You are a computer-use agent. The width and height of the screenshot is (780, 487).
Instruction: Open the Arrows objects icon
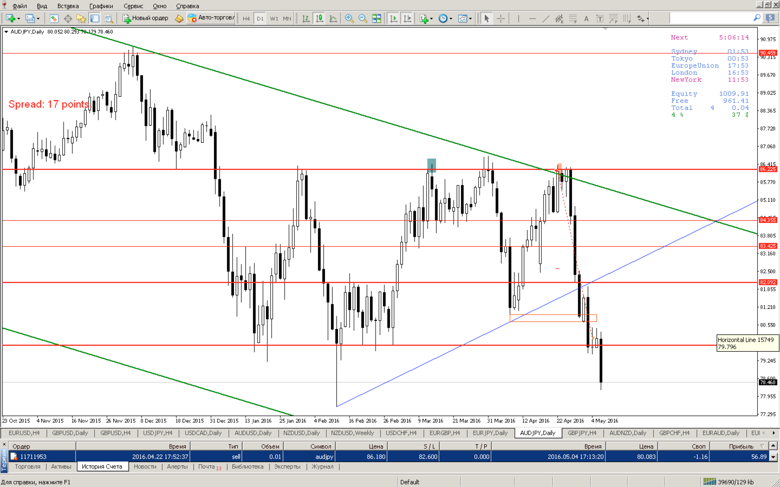tap(641, 18)
